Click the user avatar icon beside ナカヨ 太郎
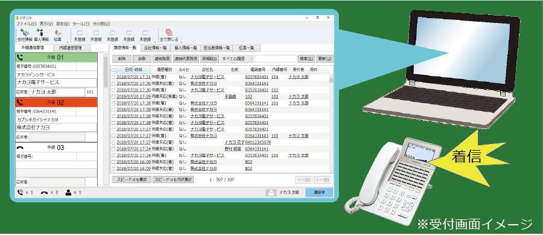Screen dimensions: 543x235 271,192
